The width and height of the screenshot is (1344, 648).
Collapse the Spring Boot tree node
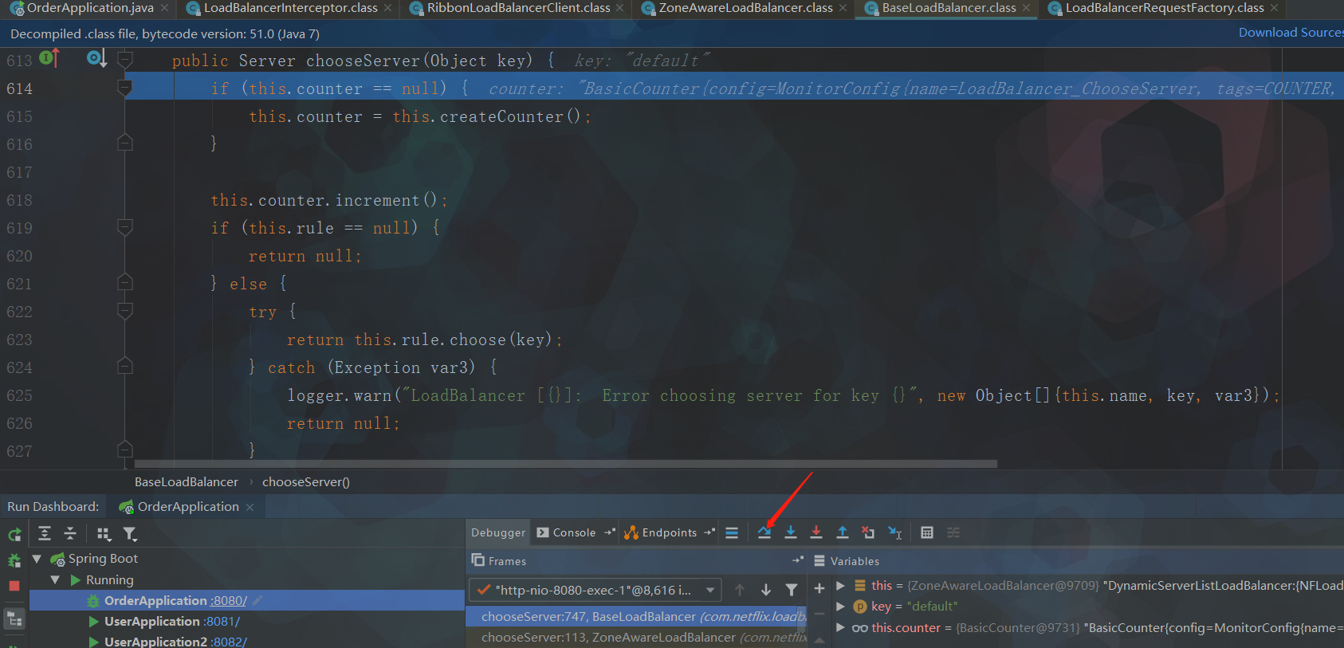[37, 559]
